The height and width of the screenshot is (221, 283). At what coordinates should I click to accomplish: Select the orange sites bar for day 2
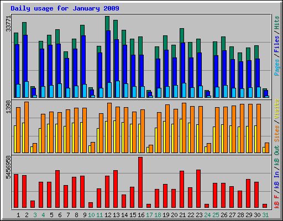[x=27, y=127]
